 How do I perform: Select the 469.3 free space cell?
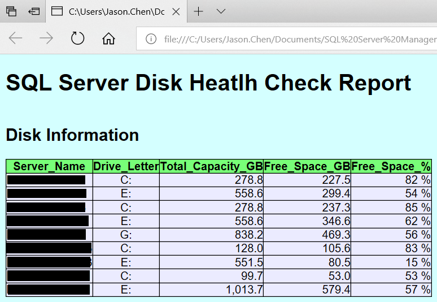tap(307, 235)
